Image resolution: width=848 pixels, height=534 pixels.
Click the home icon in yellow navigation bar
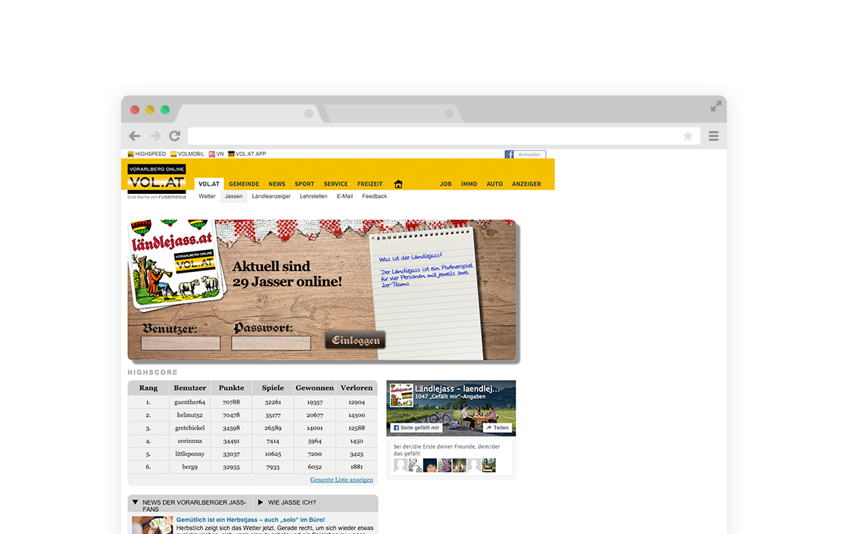coord(398,184)
